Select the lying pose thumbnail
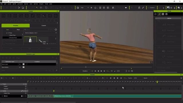Image resolution: width=183 pixels, height=103 pixels. pyautogui.click(x=43, y=39)
